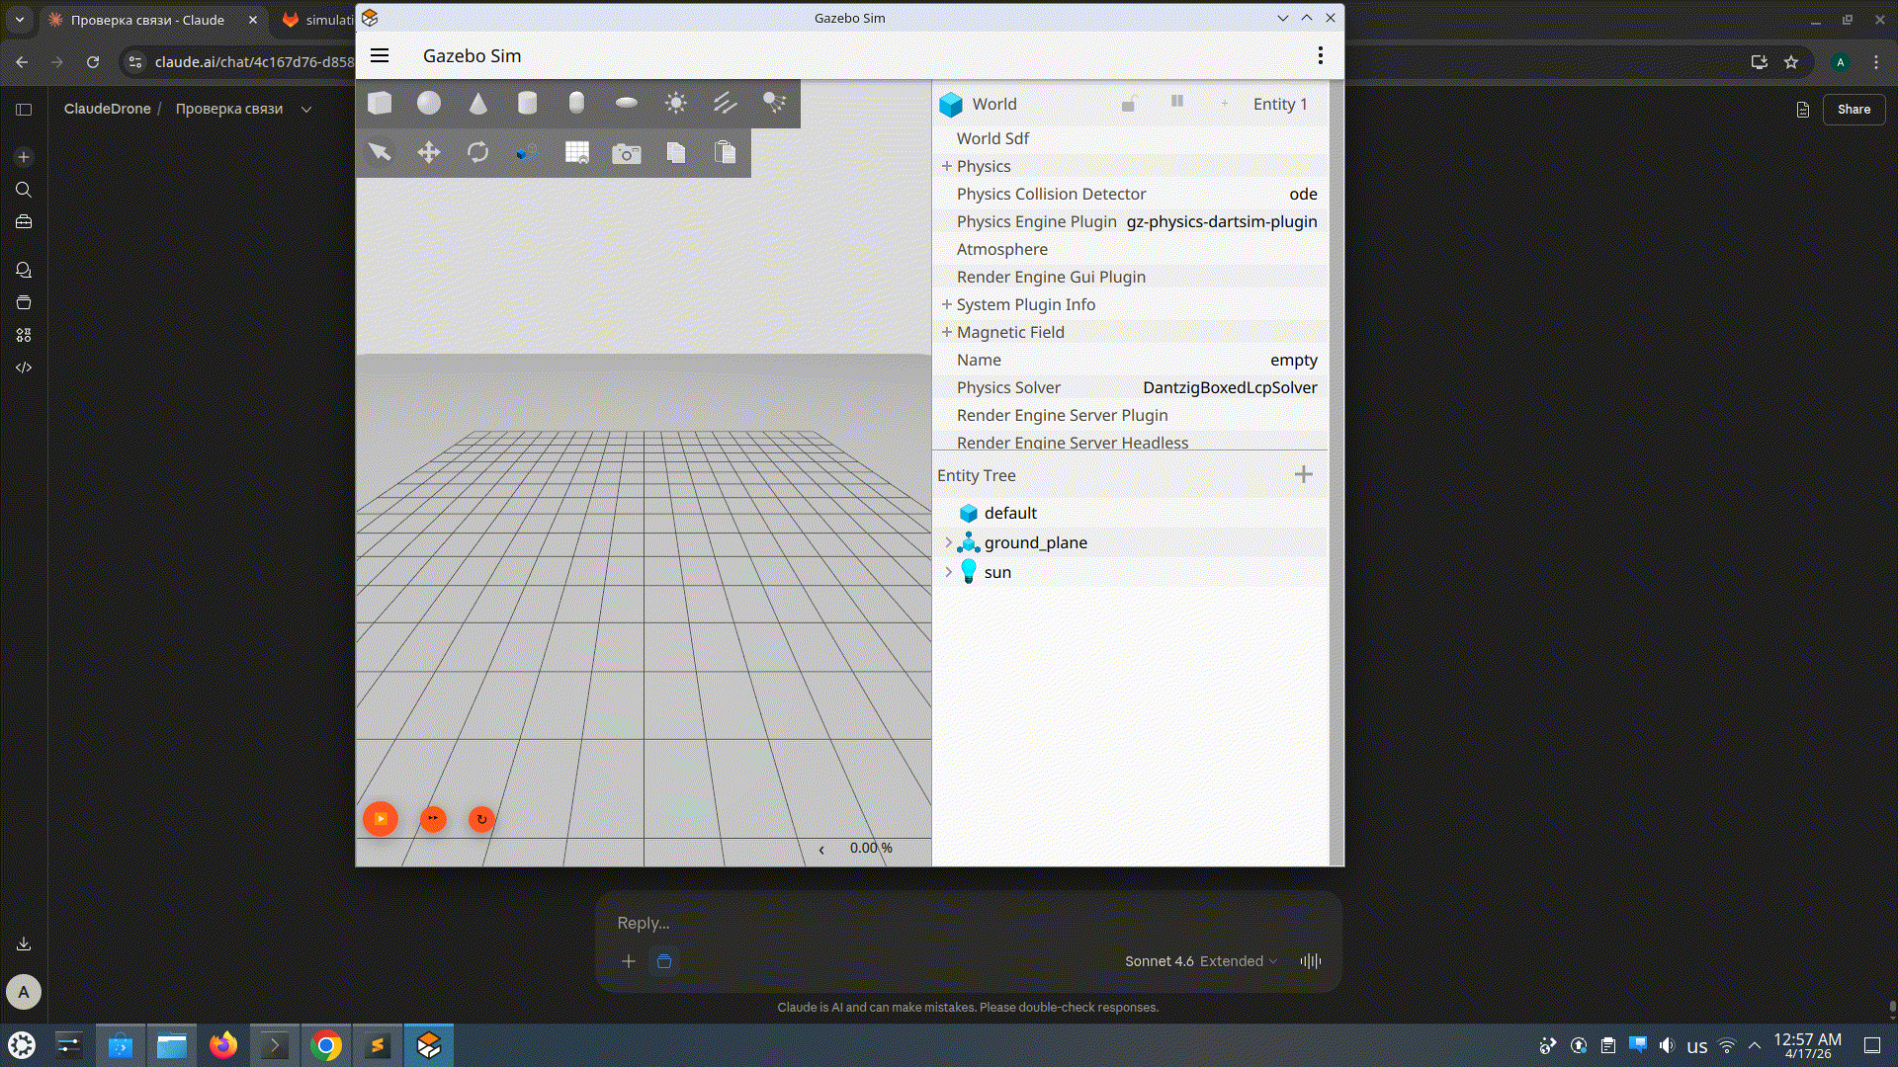Insert a cylinder shape
The image size is (1898, 1067).
point(528,103)
